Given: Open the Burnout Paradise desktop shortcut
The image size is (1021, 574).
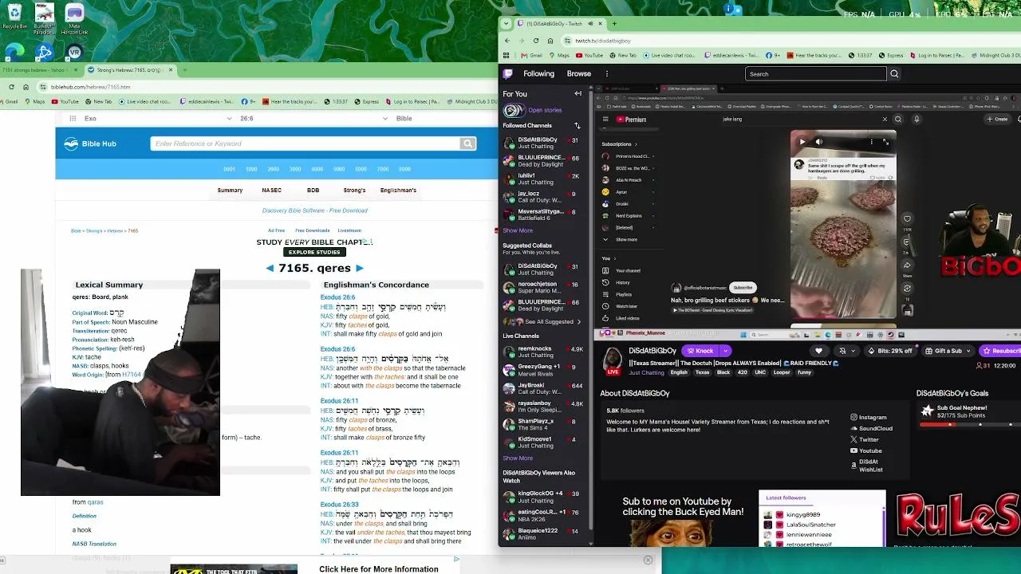Looking at the screenshot, I should pos(44,19).
